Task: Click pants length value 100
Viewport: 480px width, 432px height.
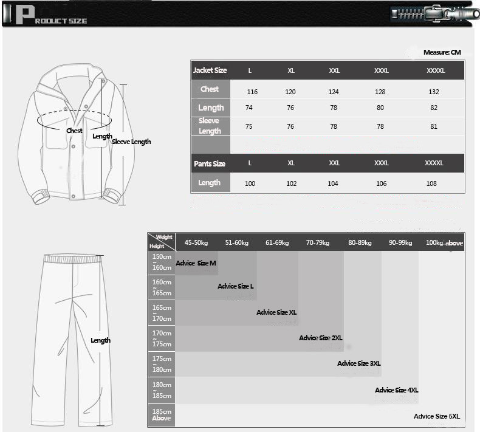Action: pyautogui.click(x=250, y=183)
